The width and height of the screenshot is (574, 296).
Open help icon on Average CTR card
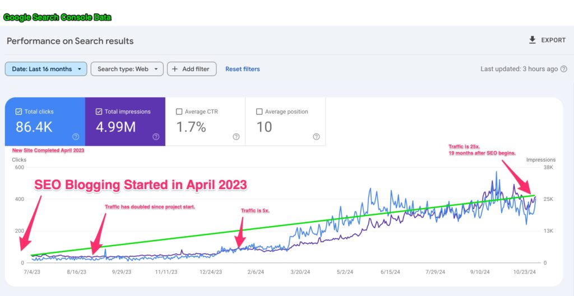click(236, 137)
